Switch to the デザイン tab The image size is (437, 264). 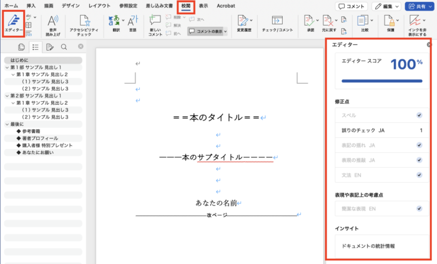coord(71,6)
